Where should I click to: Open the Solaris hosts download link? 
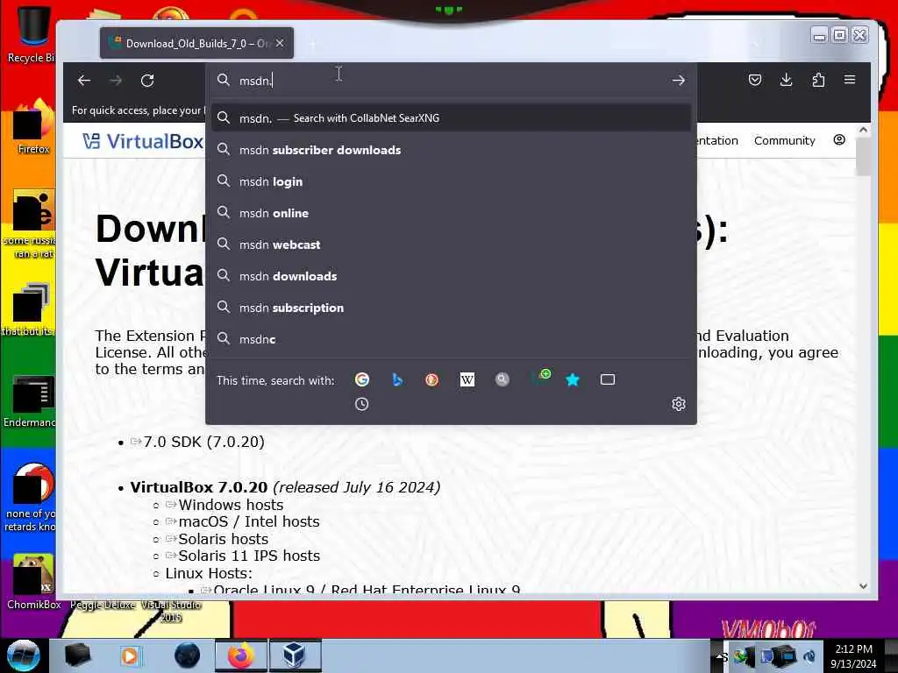(223, 539)
